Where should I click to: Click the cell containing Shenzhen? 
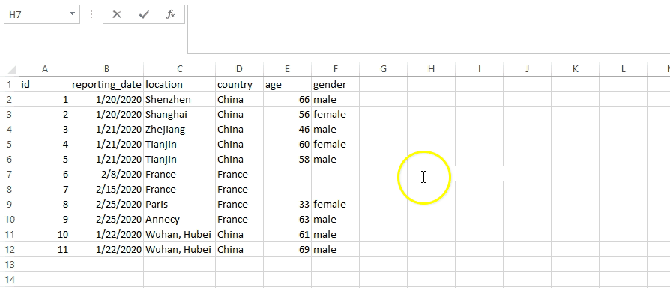179,100
